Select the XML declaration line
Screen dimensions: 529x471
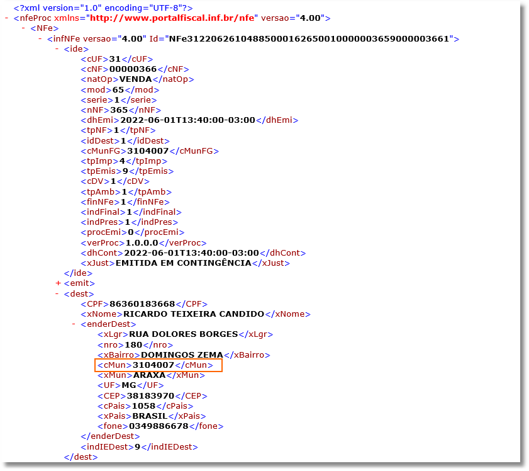coord(103,8)
